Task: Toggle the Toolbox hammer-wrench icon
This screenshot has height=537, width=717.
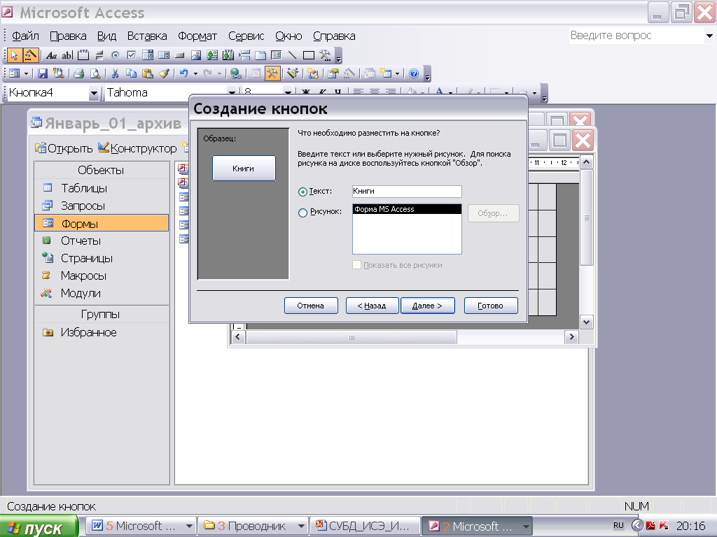Action: 272,73
